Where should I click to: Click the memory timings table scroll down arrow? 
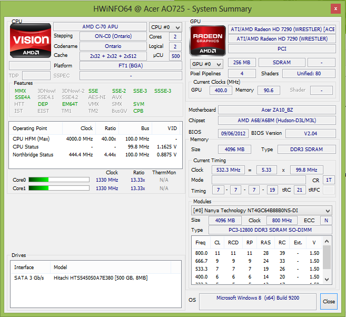coord(327,279)
